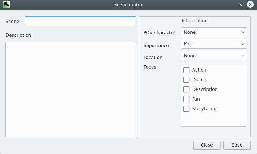This screenshot has height=154, width=257.
Task: Open the Location dropdown
Action: coord(214,56)
